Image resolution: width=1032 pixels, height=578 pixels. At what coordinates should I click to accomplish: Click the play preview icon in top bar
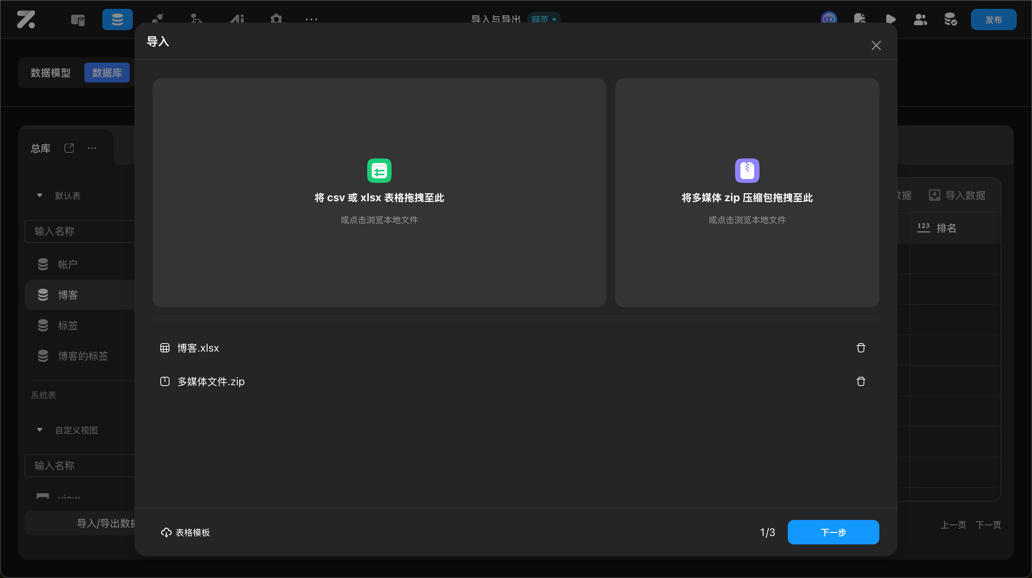[890, 19]
